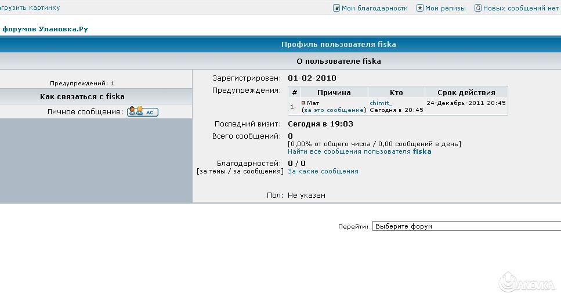The image size is (561, 297).
Task: Click the 'О пользователе fiska' section heading
Action: coord(338,61)
